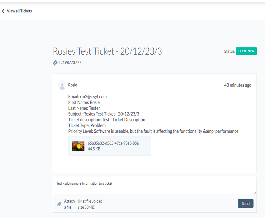Click the Email: rm2@ieg4.com line

click(87, 97)
